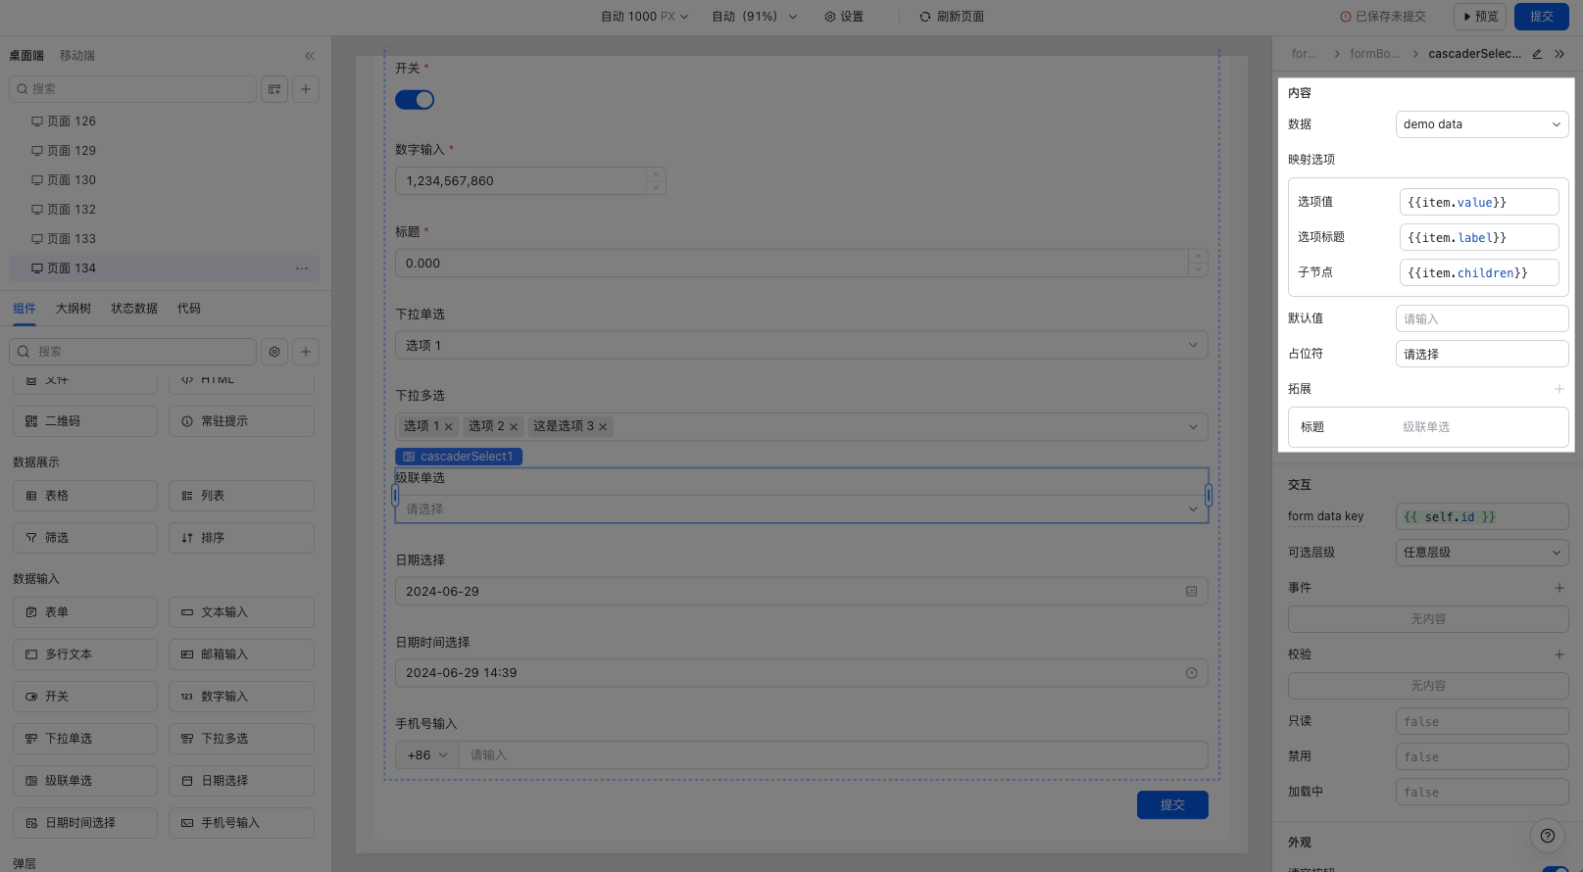Add 校验 rule with plus icon
Image resolution: width=1583 pixels, height=872 pixels.
(x=1558, y=654)
